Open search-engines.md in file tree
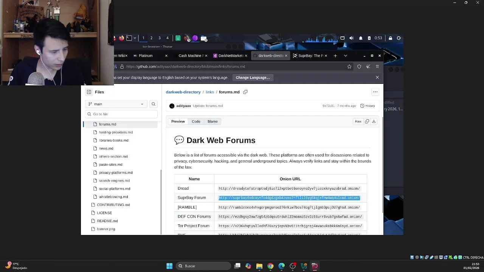Image resolution: width=484 pixels, height=272 pixels. tap(114, 181)
